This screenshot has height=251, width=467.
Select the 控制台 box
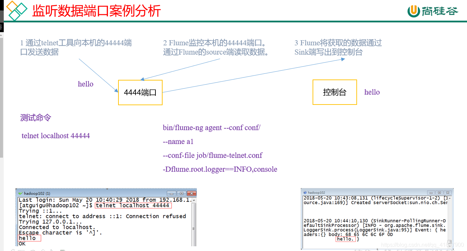pos(335,92)
